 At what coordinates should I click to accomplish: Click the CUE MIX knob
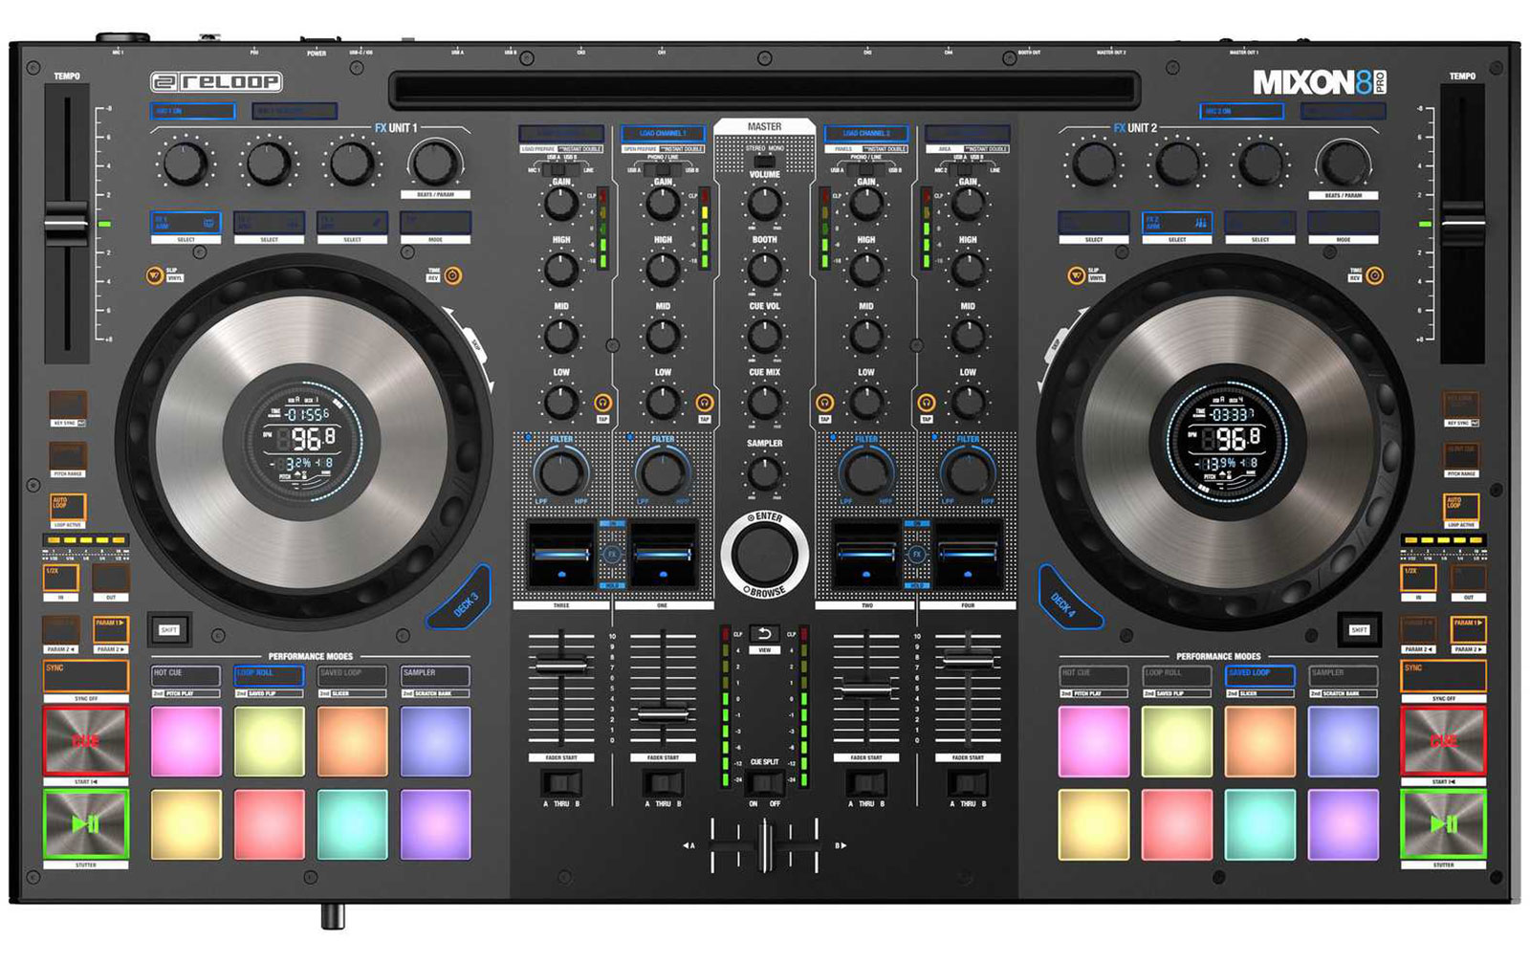click(x=764, y=402)
